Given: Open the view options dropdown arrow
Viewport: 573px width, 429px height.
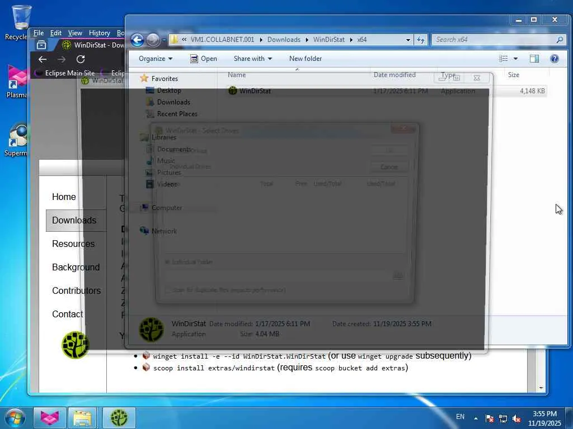Looking at the screenshot, I should click(515, 59).
